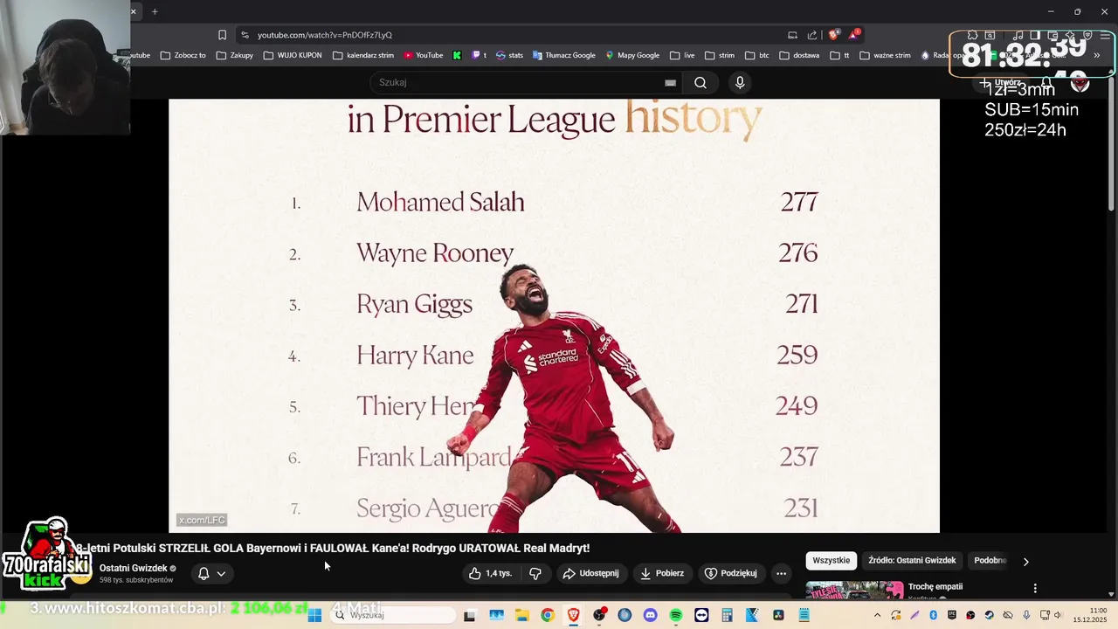Start voice search with microphone icon
The image size is (1118, 629).
pyautogui.click(x=740, y=82)
